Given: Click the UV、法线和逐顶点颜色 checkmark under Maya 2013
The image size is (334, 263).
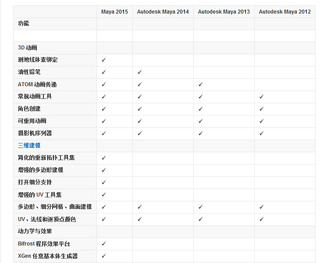Looking at the screenshot, I should point(200,219).
